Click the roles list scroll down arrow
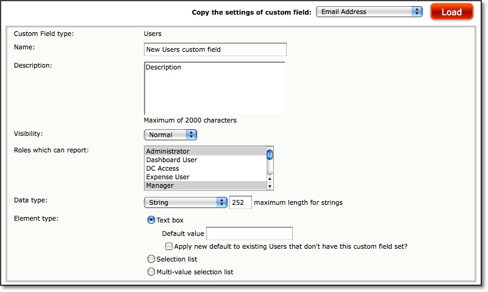 270,187
